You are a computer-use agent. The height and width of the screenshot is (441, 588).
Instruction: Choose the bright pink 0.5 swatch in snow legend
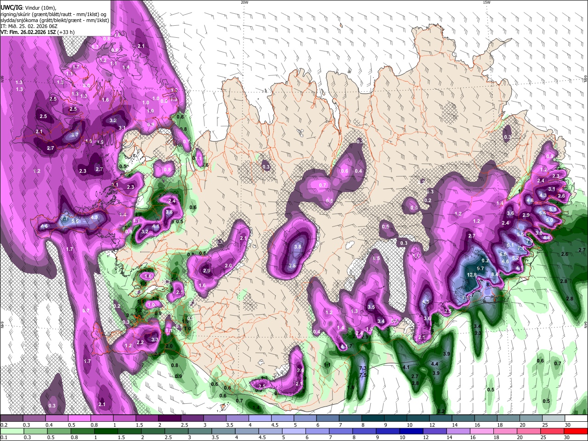[79, 418]
